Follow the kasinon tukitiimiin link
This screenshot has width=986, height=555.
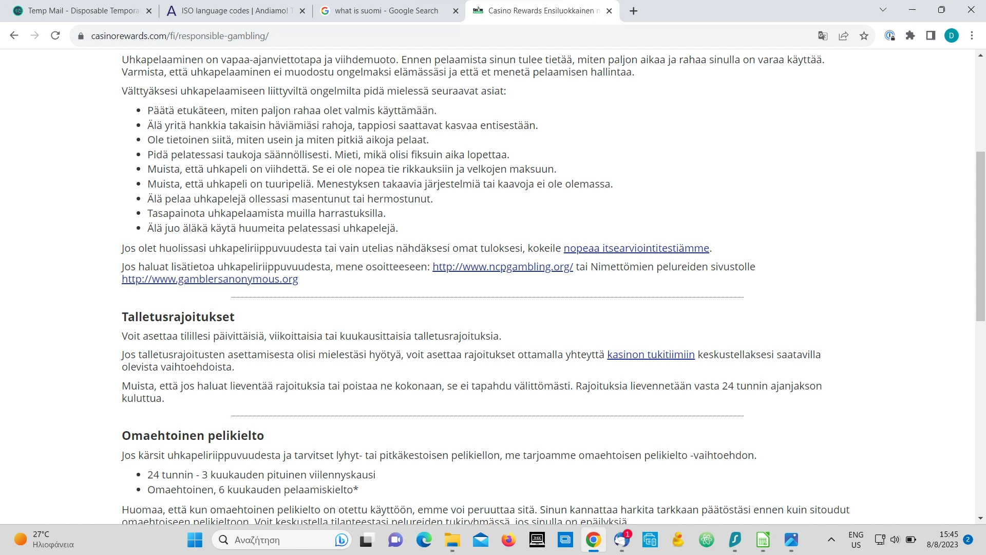tap(651, 355)
